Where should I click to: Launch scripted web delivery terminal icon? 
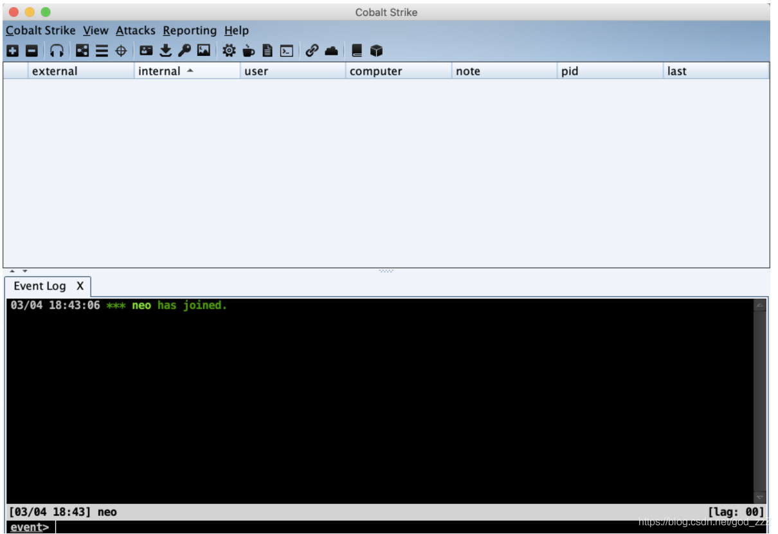coord(287,51)
